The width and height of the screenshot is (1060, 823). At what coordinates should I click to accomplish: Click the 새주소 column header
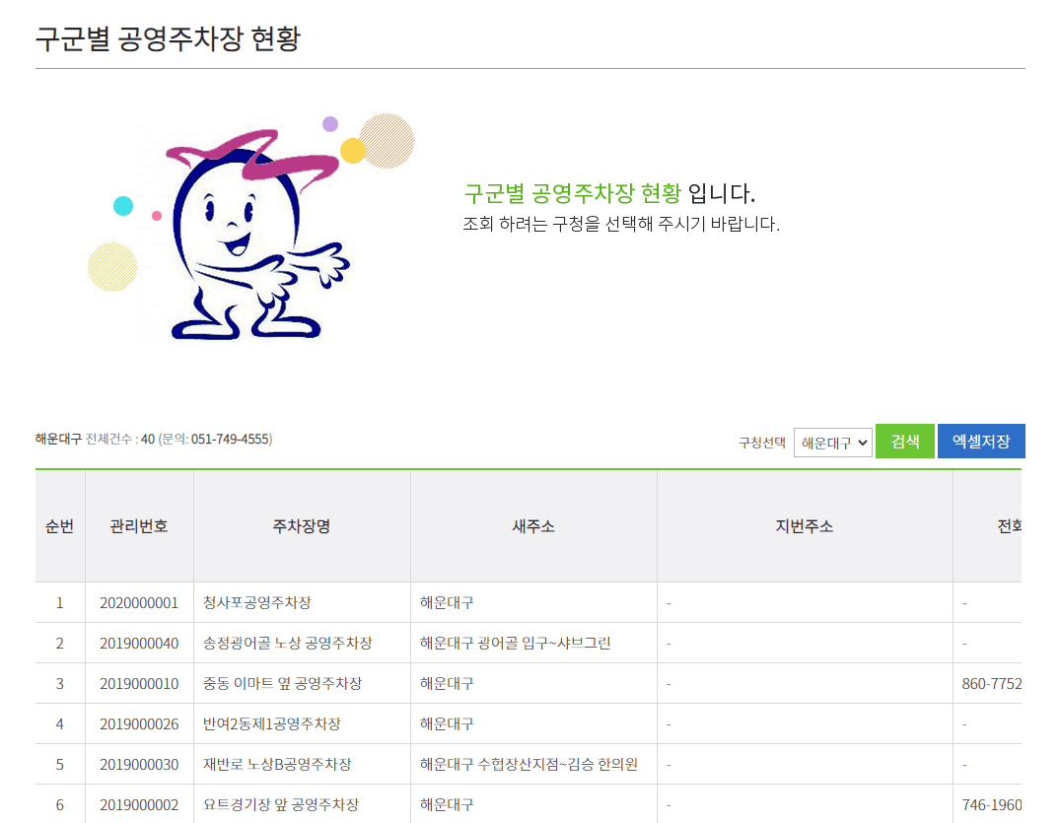[533, 525]
